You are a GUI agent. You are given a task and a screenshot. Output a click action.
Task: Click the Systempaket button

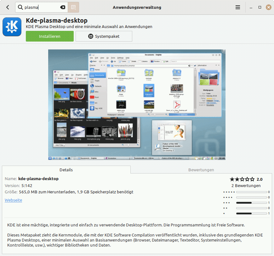coord(104,36)
